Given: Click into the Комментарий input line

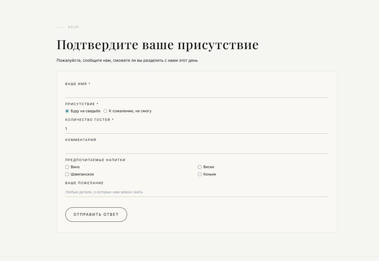Looking at the screenshot, I should click(x=197, y=149).
